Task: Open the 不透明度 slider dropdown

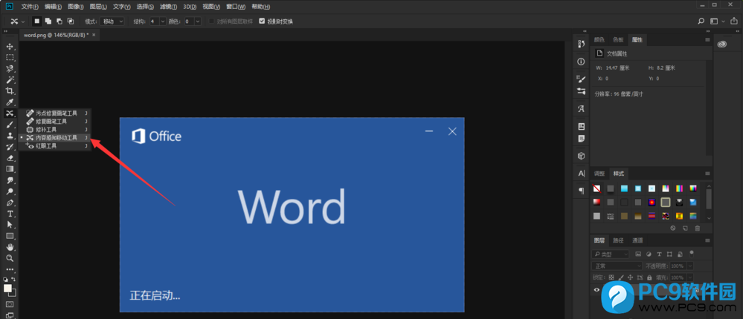Action: coord(690,266)
